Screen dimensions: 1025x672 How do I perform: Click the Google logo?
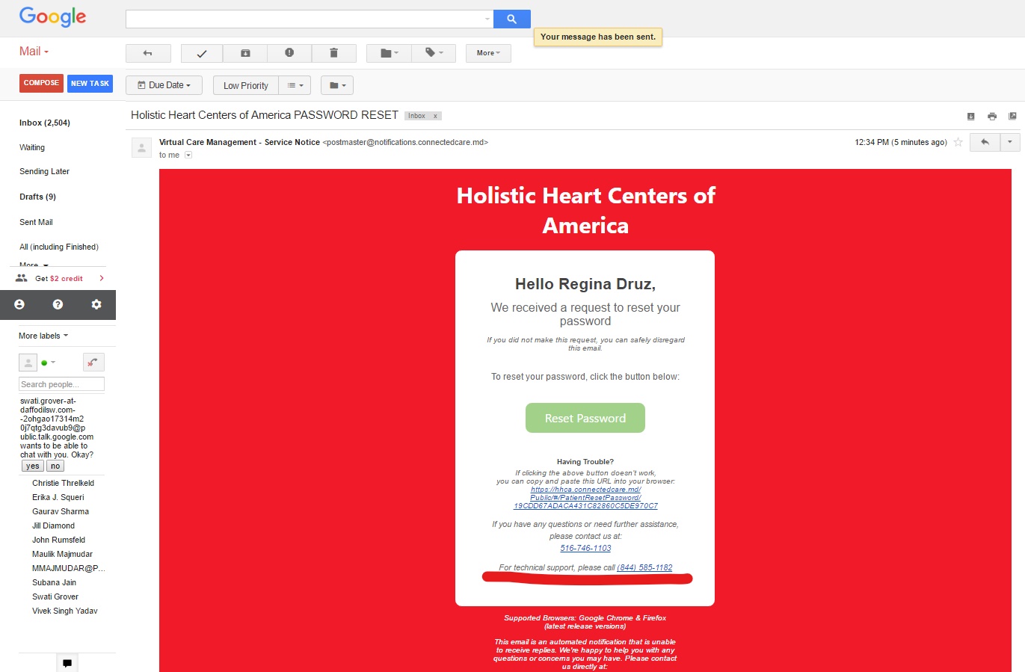pyautogui.click(x=52, y=16)
